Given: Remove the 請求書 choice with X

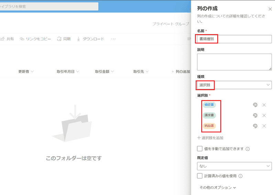Looking at the screenshot, I should 264,115.
